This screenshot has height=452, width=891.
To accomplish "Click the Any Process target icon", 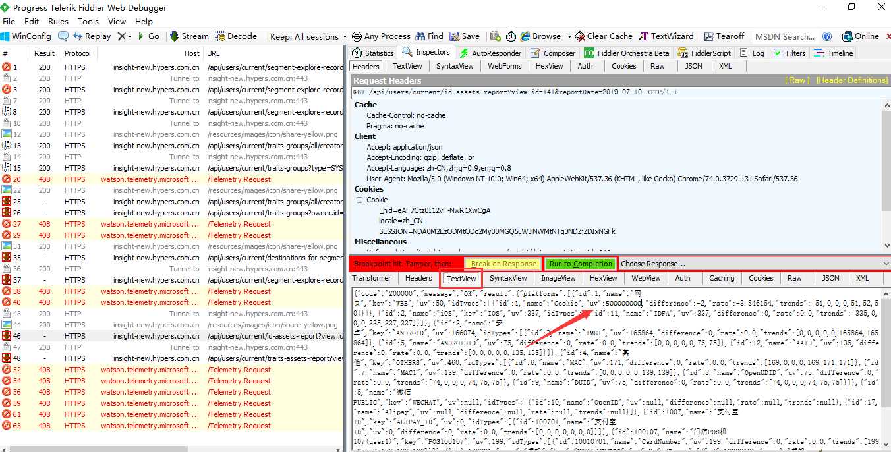I will (357, 36).
